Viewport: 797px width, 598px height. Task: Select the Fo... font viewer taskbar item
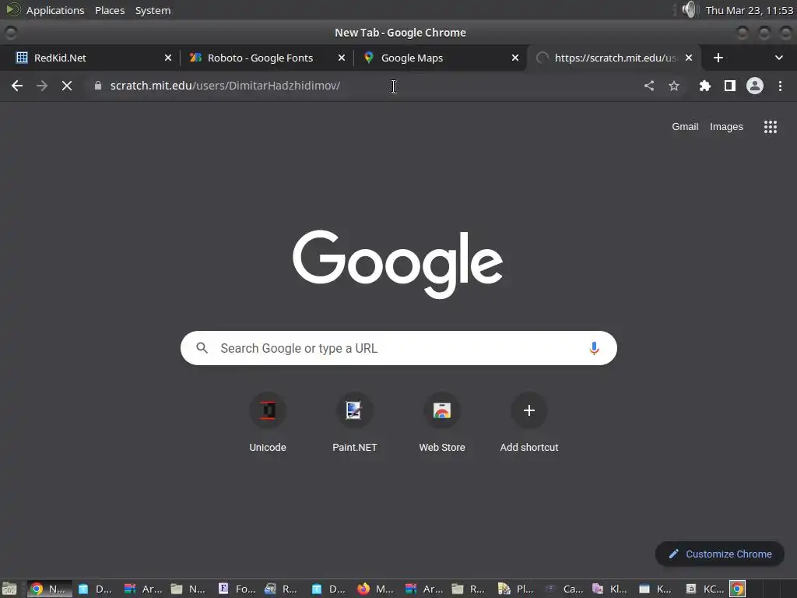coord(237,589)
